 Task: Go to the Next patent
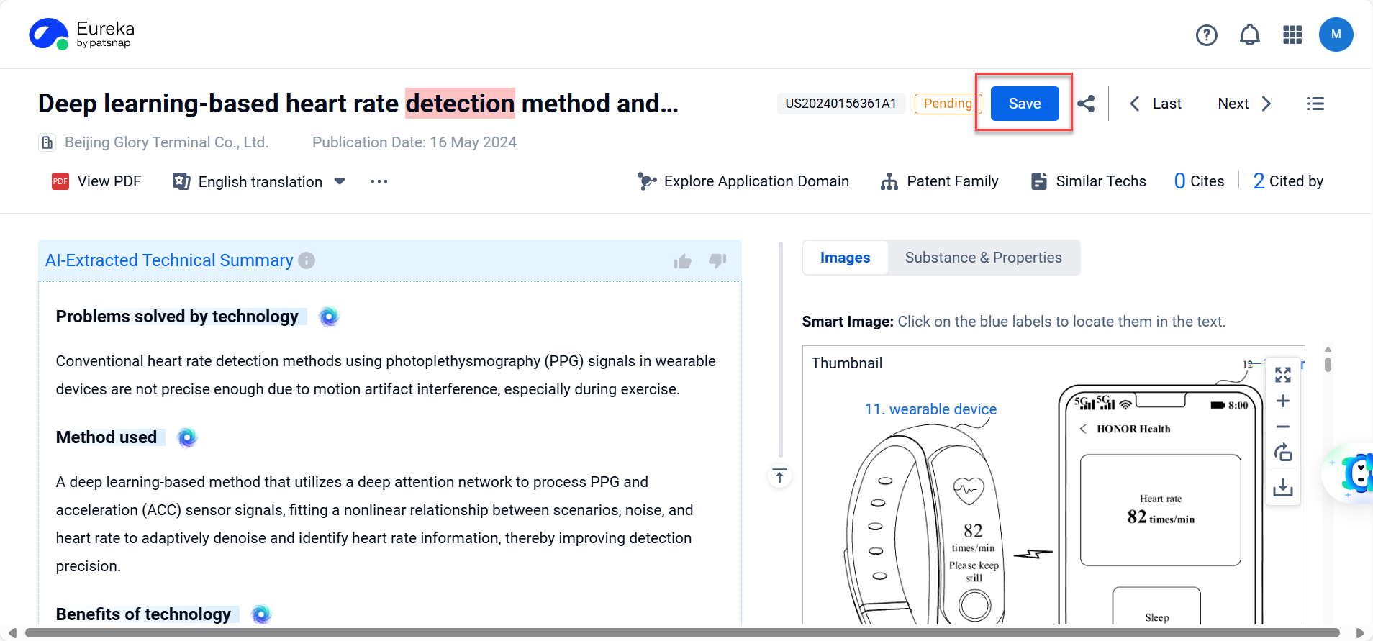(1244, 104)
